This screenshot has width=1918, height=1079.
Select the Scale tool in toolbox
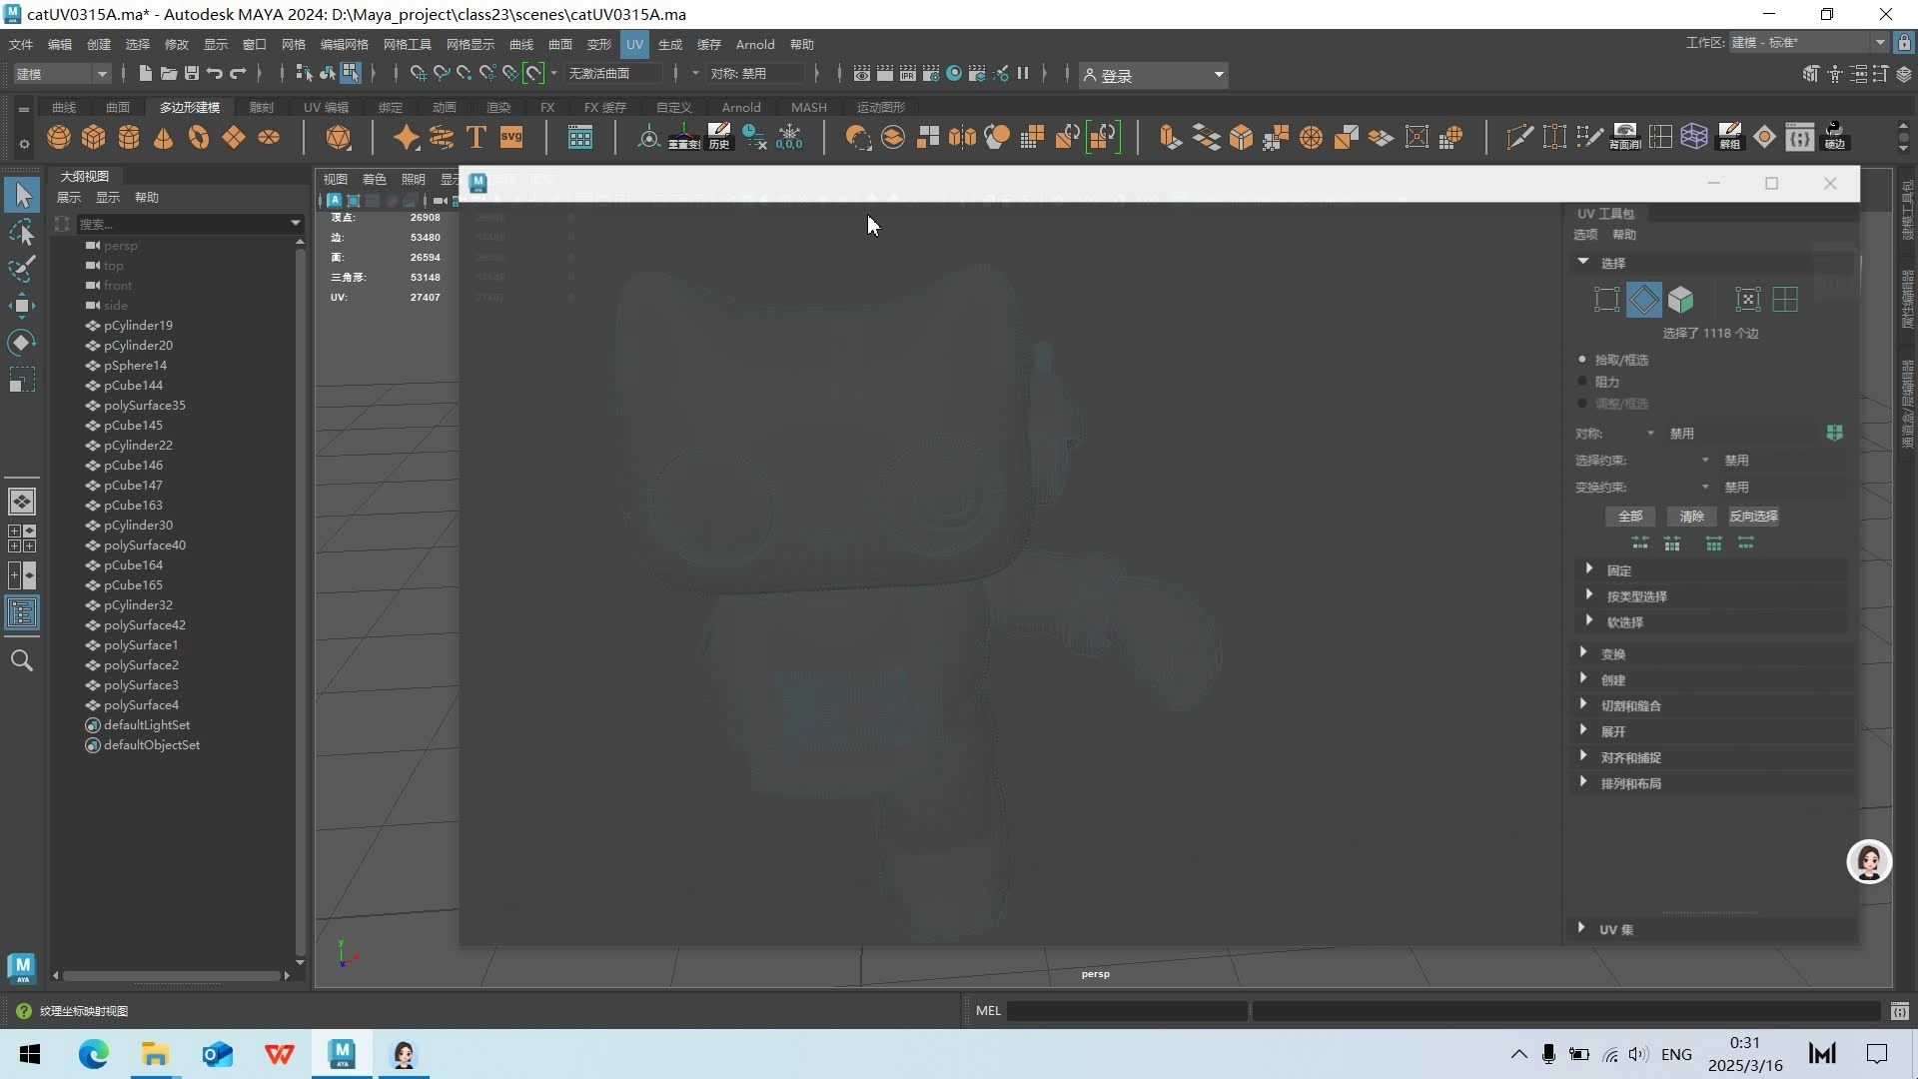pyautogui.click(x=22, y=381)
